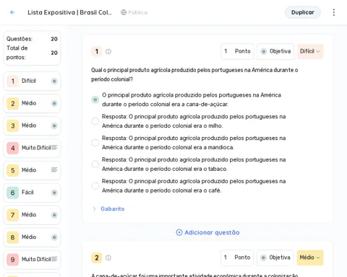Jump to question 7 Médio in sidebar
This screenshot has width=347, height=277.
coord(32,215)
